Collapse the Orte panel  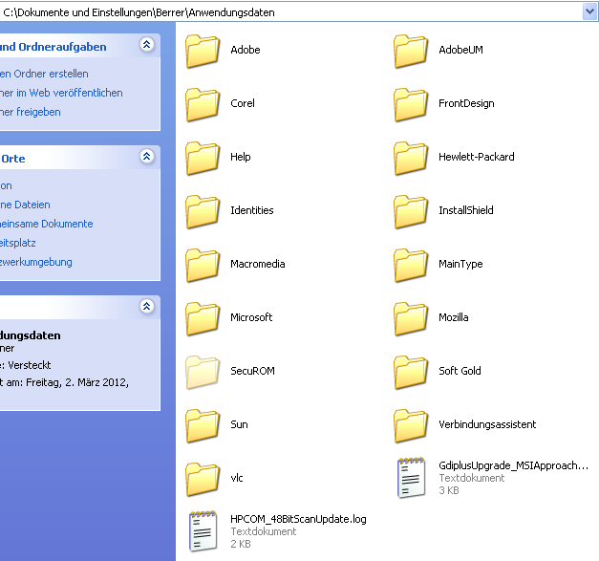tap(147, 157)
